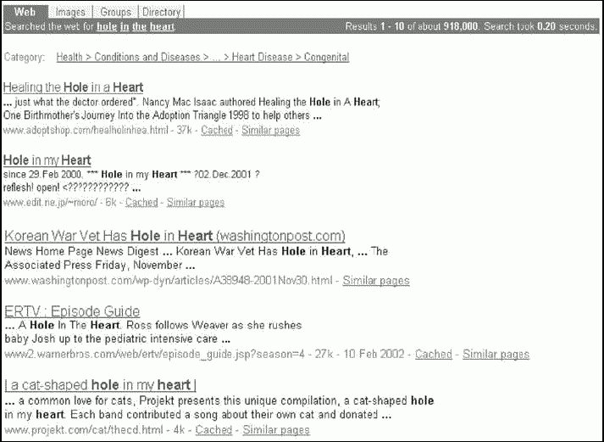The width and height of the screenshot is (604, 442).
Task: Show Similar pages for projekt.com result
Action: [x=276, y=430]
